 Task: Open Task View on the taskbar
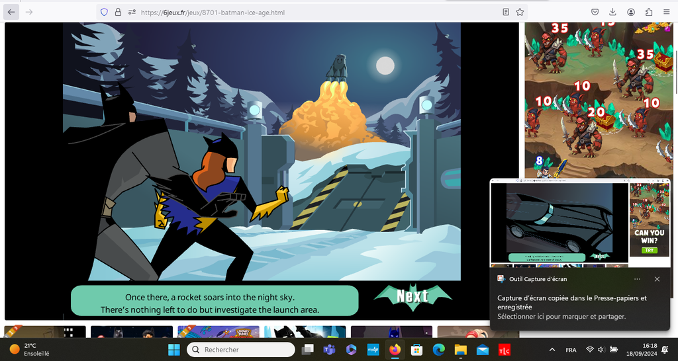307,349
